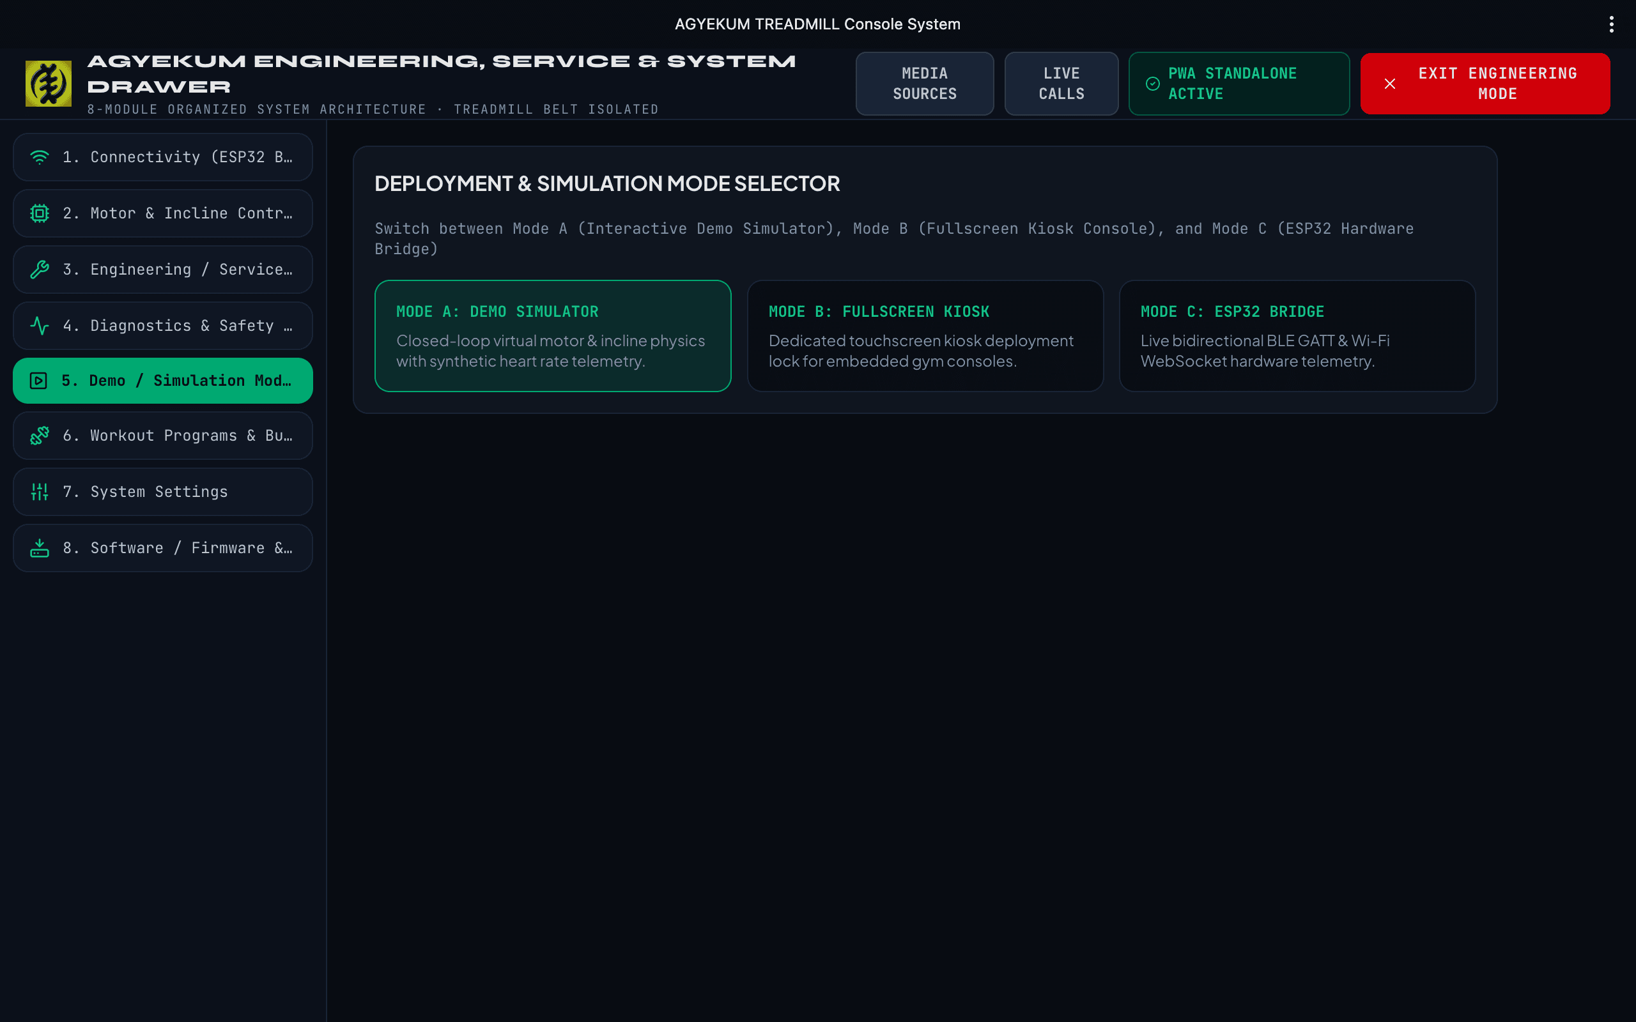The image size is (1636, 1022).
Task: Click the play-square icon beside Demo / Simulation
Action: coord(38,381)
